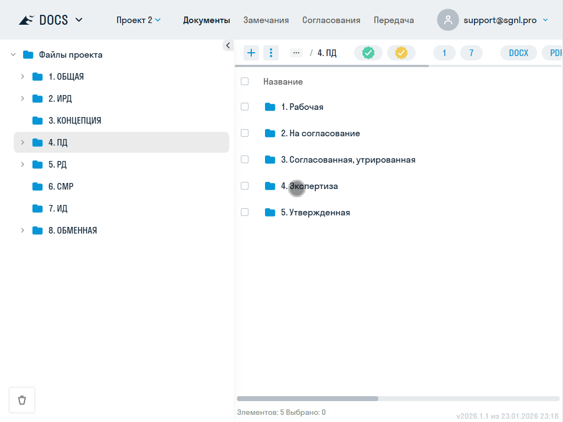Click the breadcrumb ellipsis button
Screen dimensions: 563x422
click(296, 53)
